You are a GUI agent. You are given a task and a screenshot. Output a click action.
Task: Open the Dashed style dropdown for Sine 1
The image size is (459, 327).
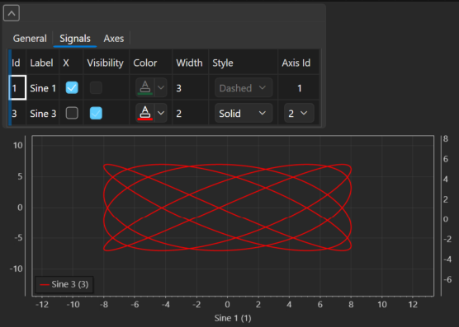click(244, 87)
